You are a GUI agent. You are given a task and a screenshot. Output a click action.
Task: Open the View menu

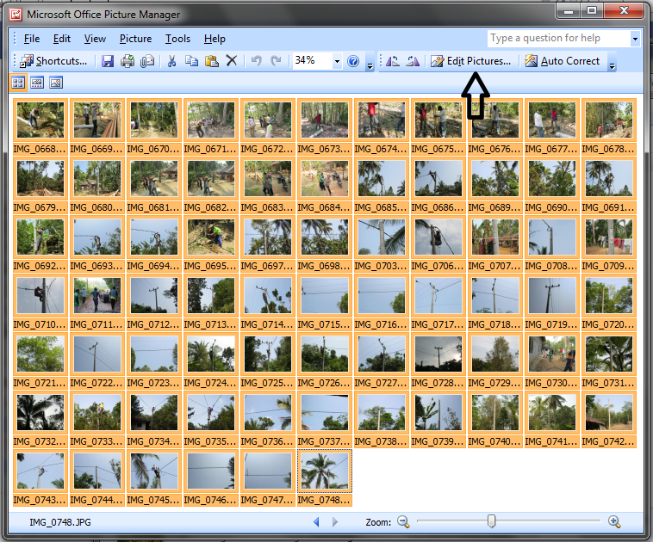(95, 39)
